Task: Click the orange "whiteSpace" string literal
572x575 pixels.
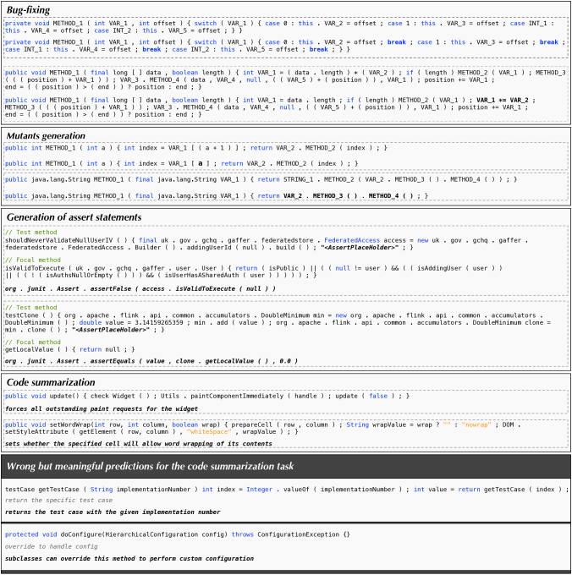Action: click(209, 431)
